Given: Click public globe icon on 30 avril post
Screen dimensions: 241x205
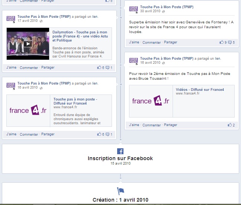Looking at the screenshot, I should [164, 11].
